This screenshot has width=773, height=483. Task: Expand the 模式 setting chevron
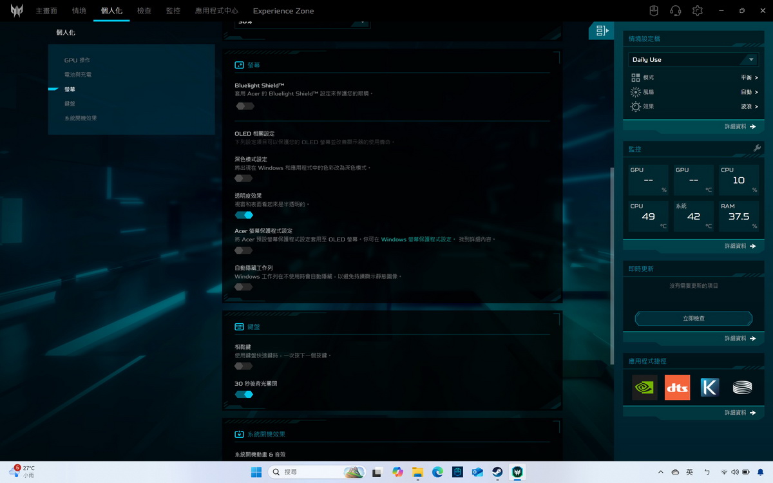pyautogui.click(x=756, y=77)
